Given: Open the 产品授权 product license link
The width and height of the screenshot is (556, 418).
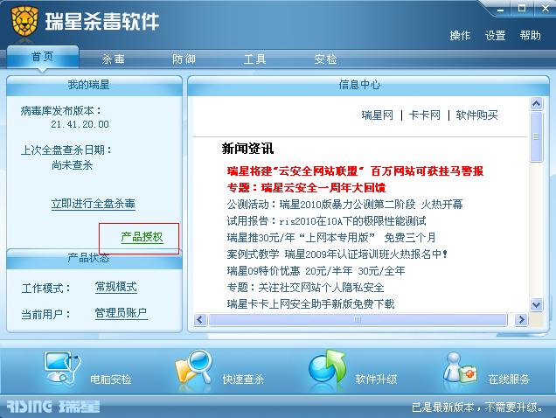Looking at the screenshot, I should click(x=142, y=237).
